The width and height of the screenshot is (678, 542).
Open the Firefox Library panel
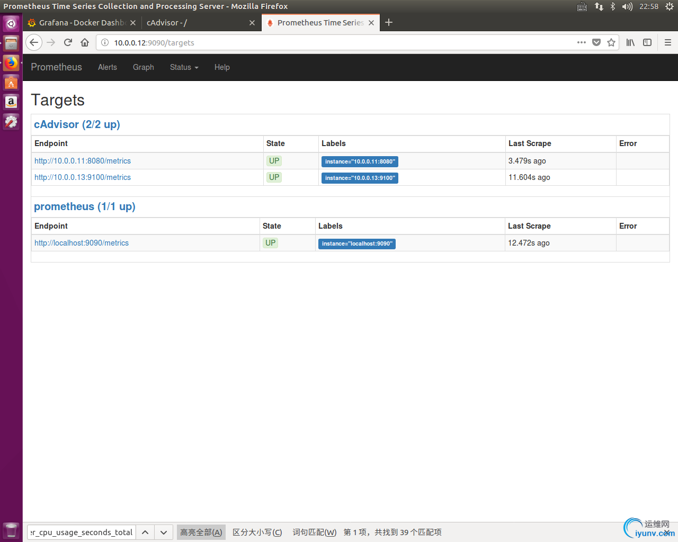630,42
